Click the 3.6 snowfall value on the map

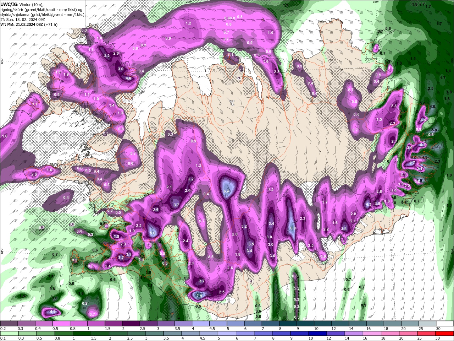155,210
